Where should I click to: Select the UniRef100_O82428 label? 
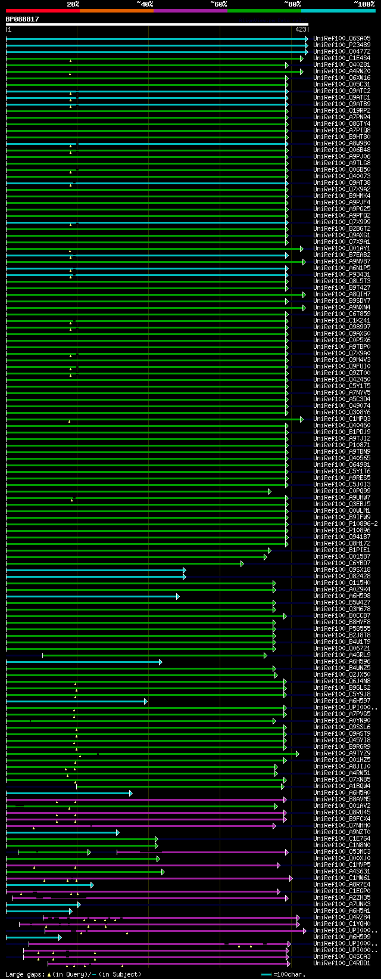tap(342, 577)
